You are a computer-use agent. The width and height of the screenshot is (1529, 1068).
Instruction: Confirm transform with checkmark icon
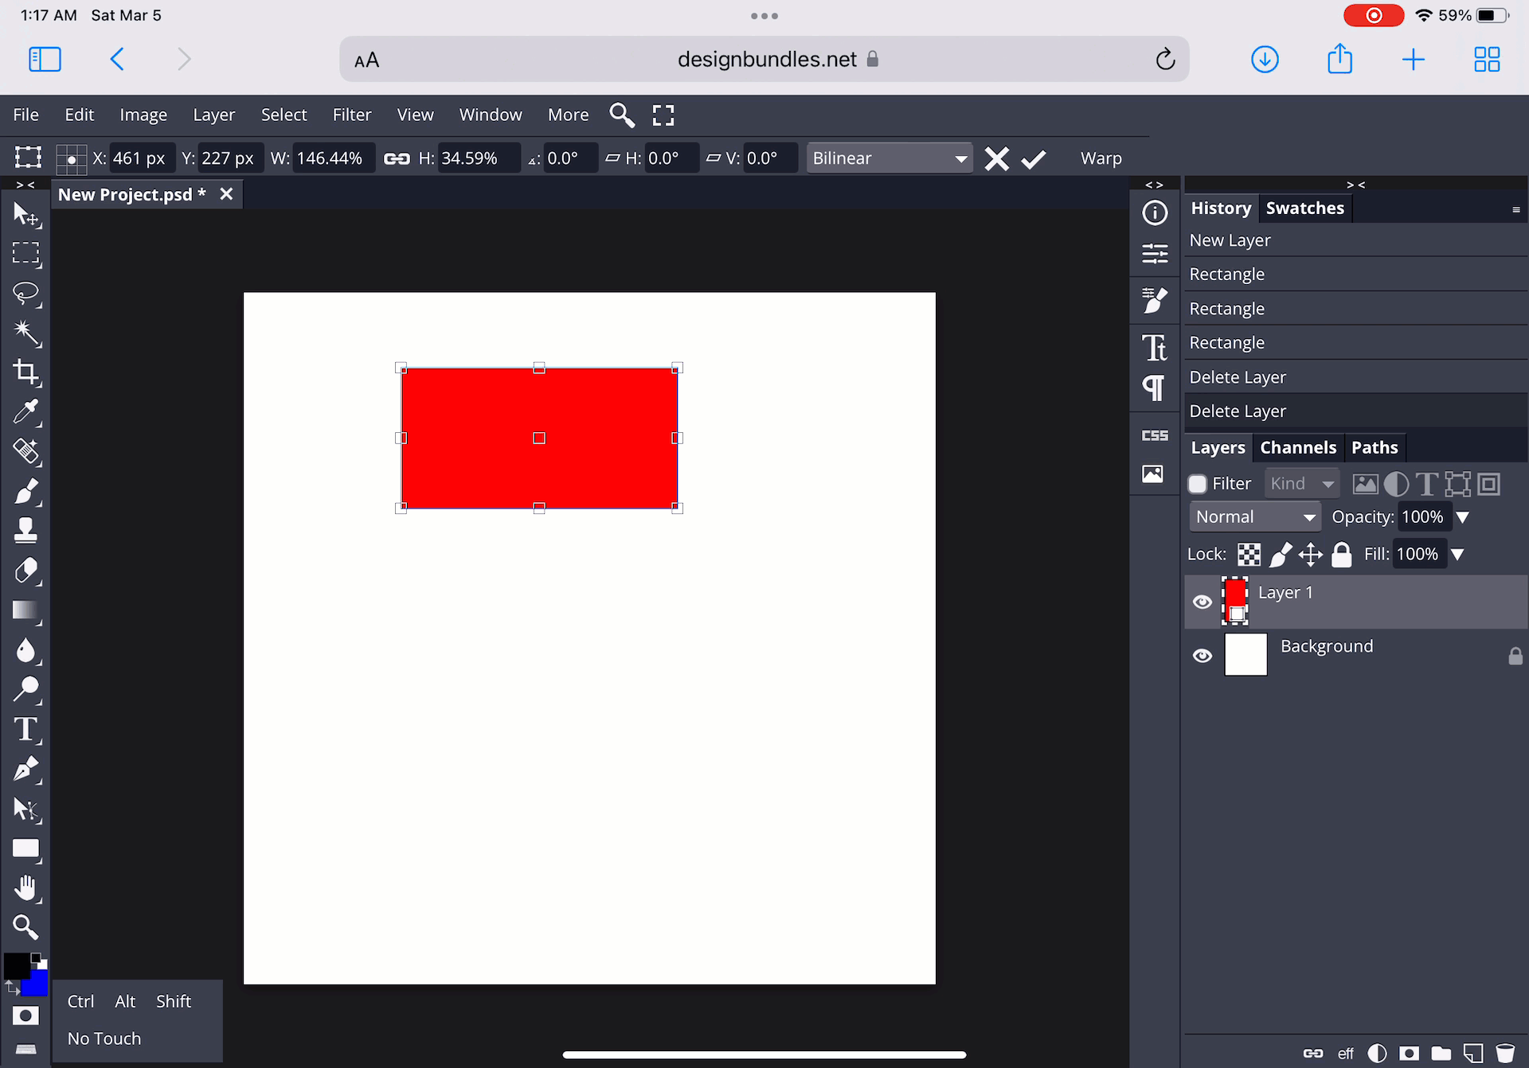(1033, 159)
